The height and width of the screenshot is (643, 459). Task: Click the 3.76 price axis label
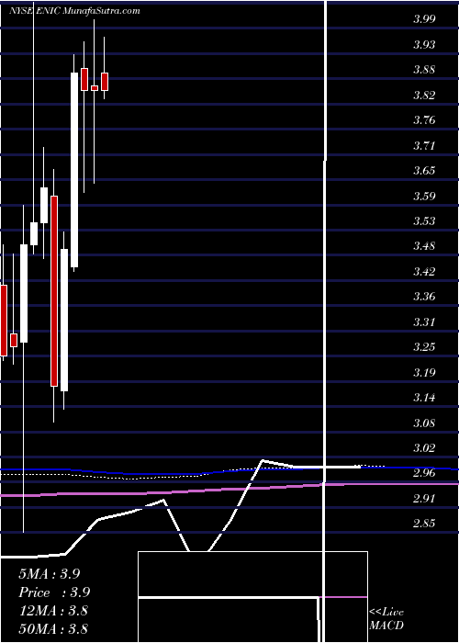pyautogui.click(x=424, y=120)
